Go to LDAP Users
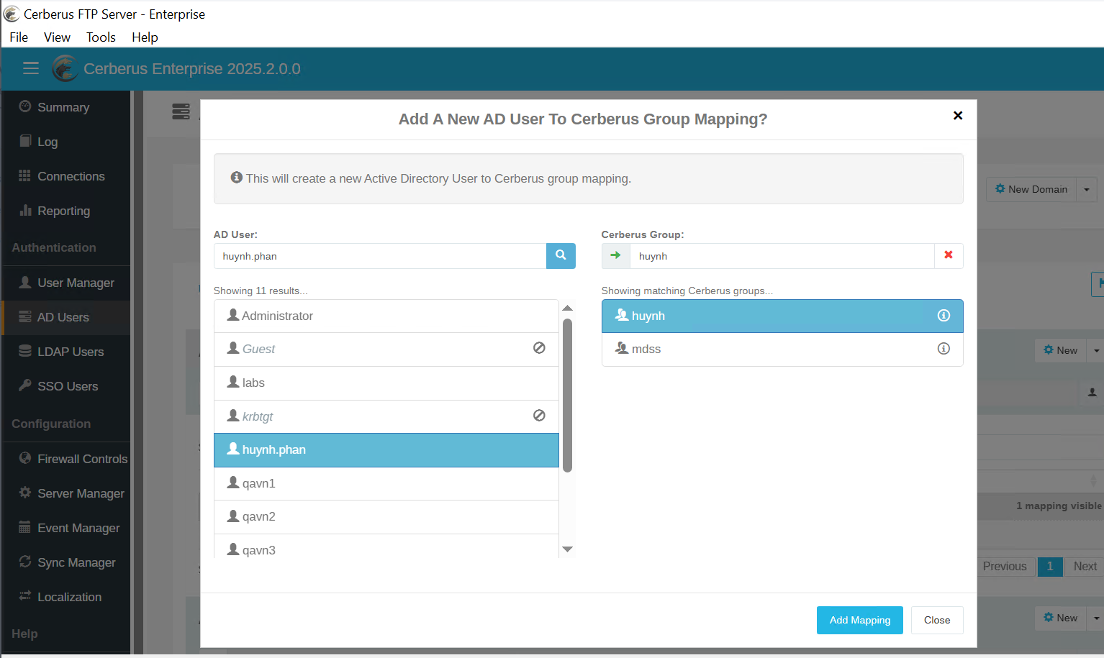The width and height of the screenshot is (1104, 658). [x=65, y=352]
